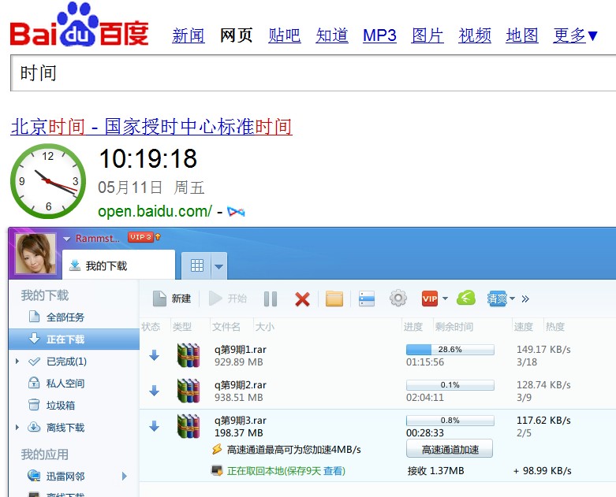Open the 北京时间 search result link
Screen dimensions: 616x497
pos(151,127)
